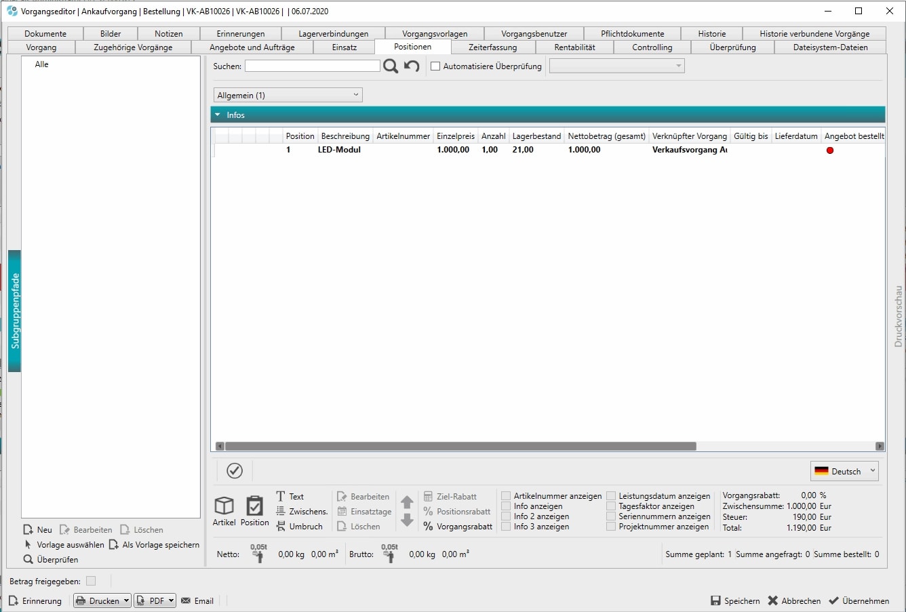Viewport: 906px width, 612px height.
Task: Open the Zeiterfassung tab
Action: pyautogui.click(x=493, y=47)
